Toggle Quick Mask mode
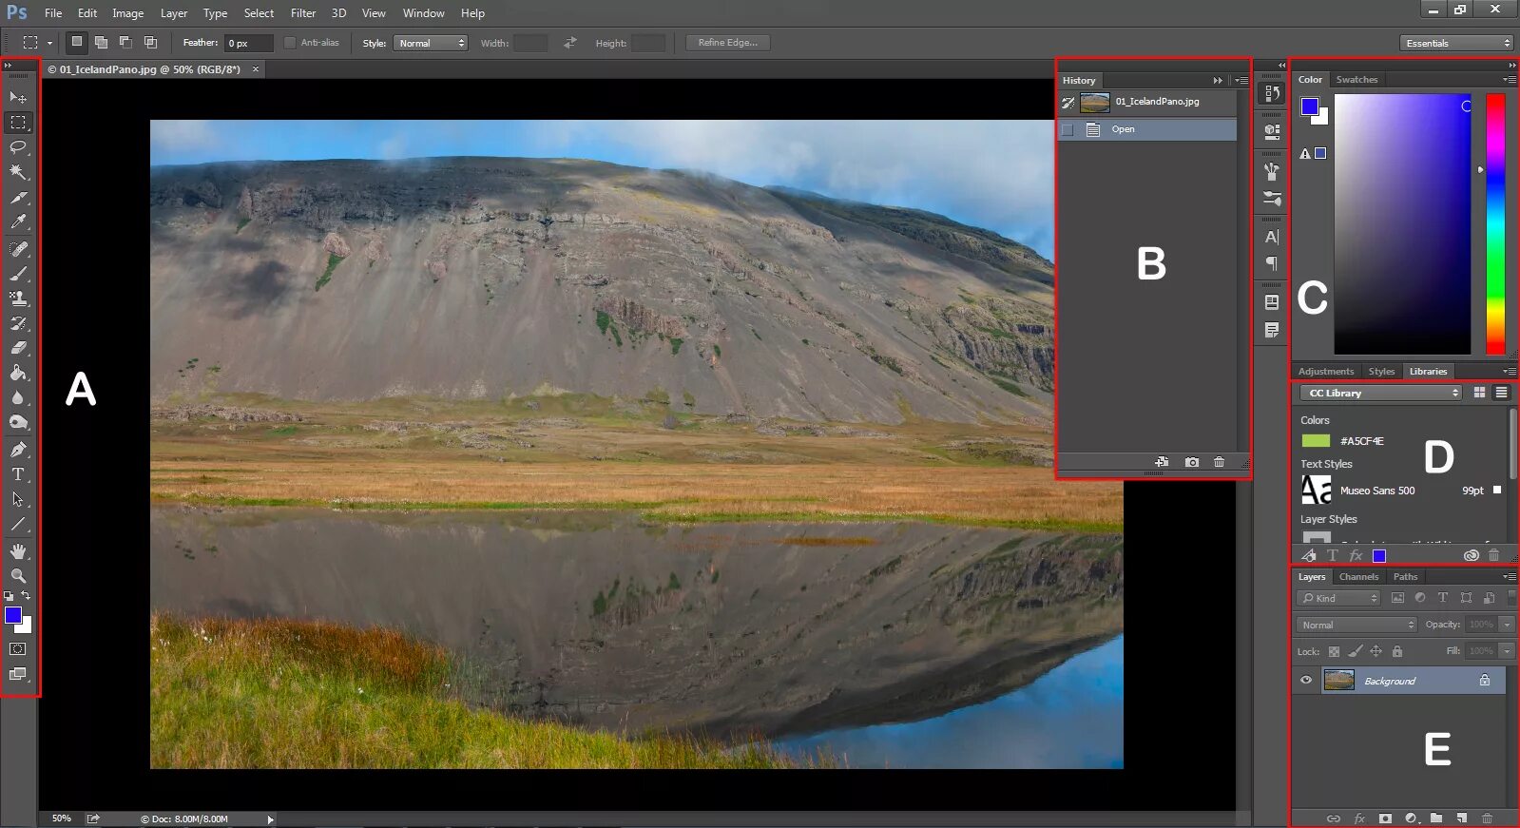The image size is (1520, 828). [x=17, y=649]
